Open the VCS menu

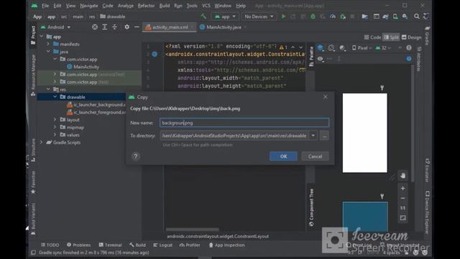[206, 6]
